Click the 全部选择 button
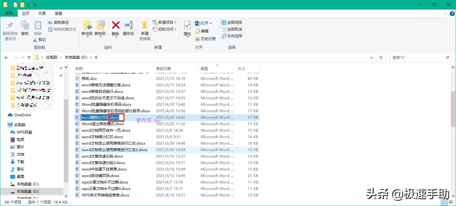This screenshot has height=206, width=456. (232, 22)
